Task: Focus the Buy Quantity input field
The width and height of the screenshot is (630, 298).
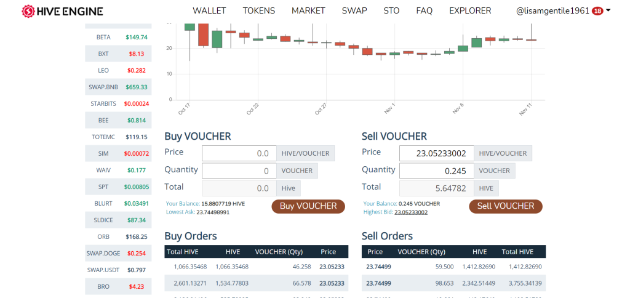Action: 239,171
